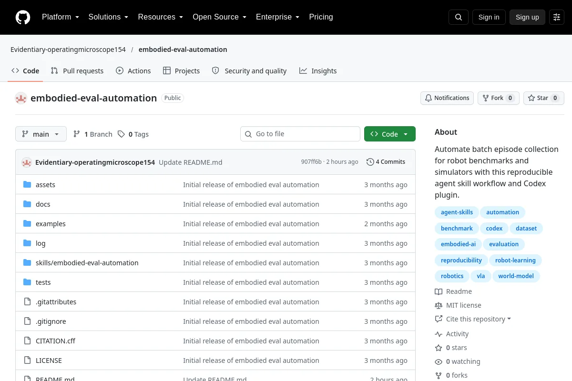Open the Update README.md commit message
The width and height of the screenshot is (572, 381).
pos(191,162)
